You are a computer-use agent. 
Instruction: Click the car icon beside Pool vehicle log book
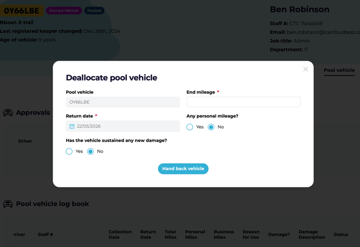[x=8, y=204]
